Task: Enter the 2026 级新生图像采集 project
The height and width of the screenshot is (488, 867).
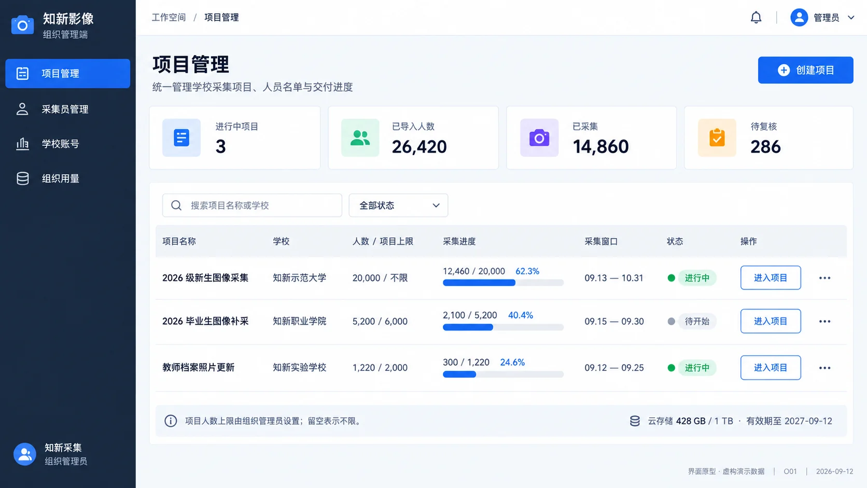Action: click(x=771, y=278)
